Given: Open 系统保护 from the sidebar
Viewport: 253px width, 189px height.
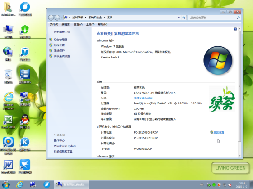Looking at the screenshot, I should [x=59, y=50].
